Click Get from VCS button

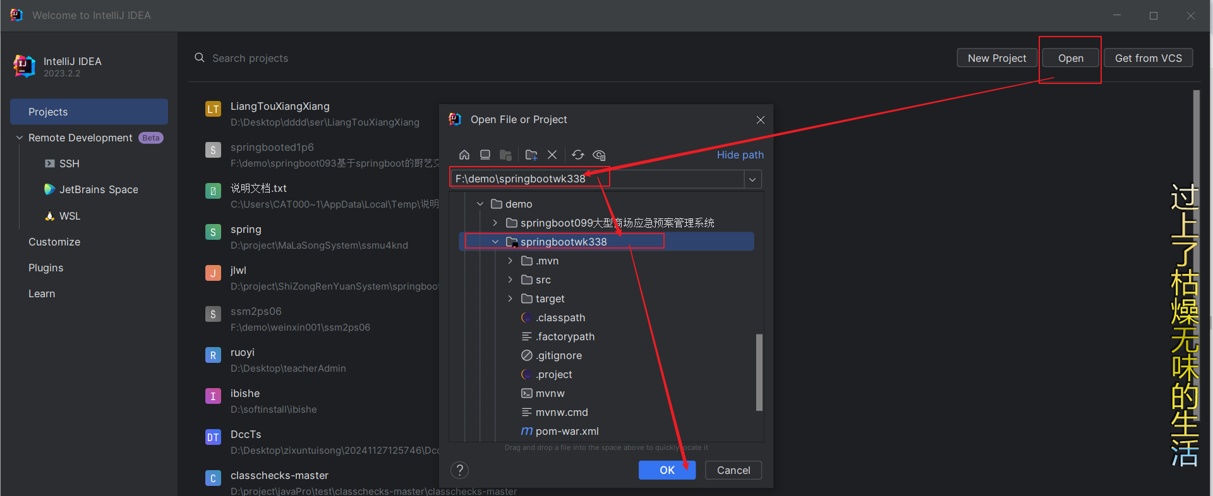[1149, 58]
